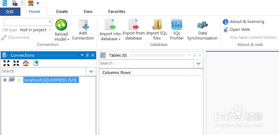279x135 pixels.
Task: Open the connection selector combo box
Action: 28,22
